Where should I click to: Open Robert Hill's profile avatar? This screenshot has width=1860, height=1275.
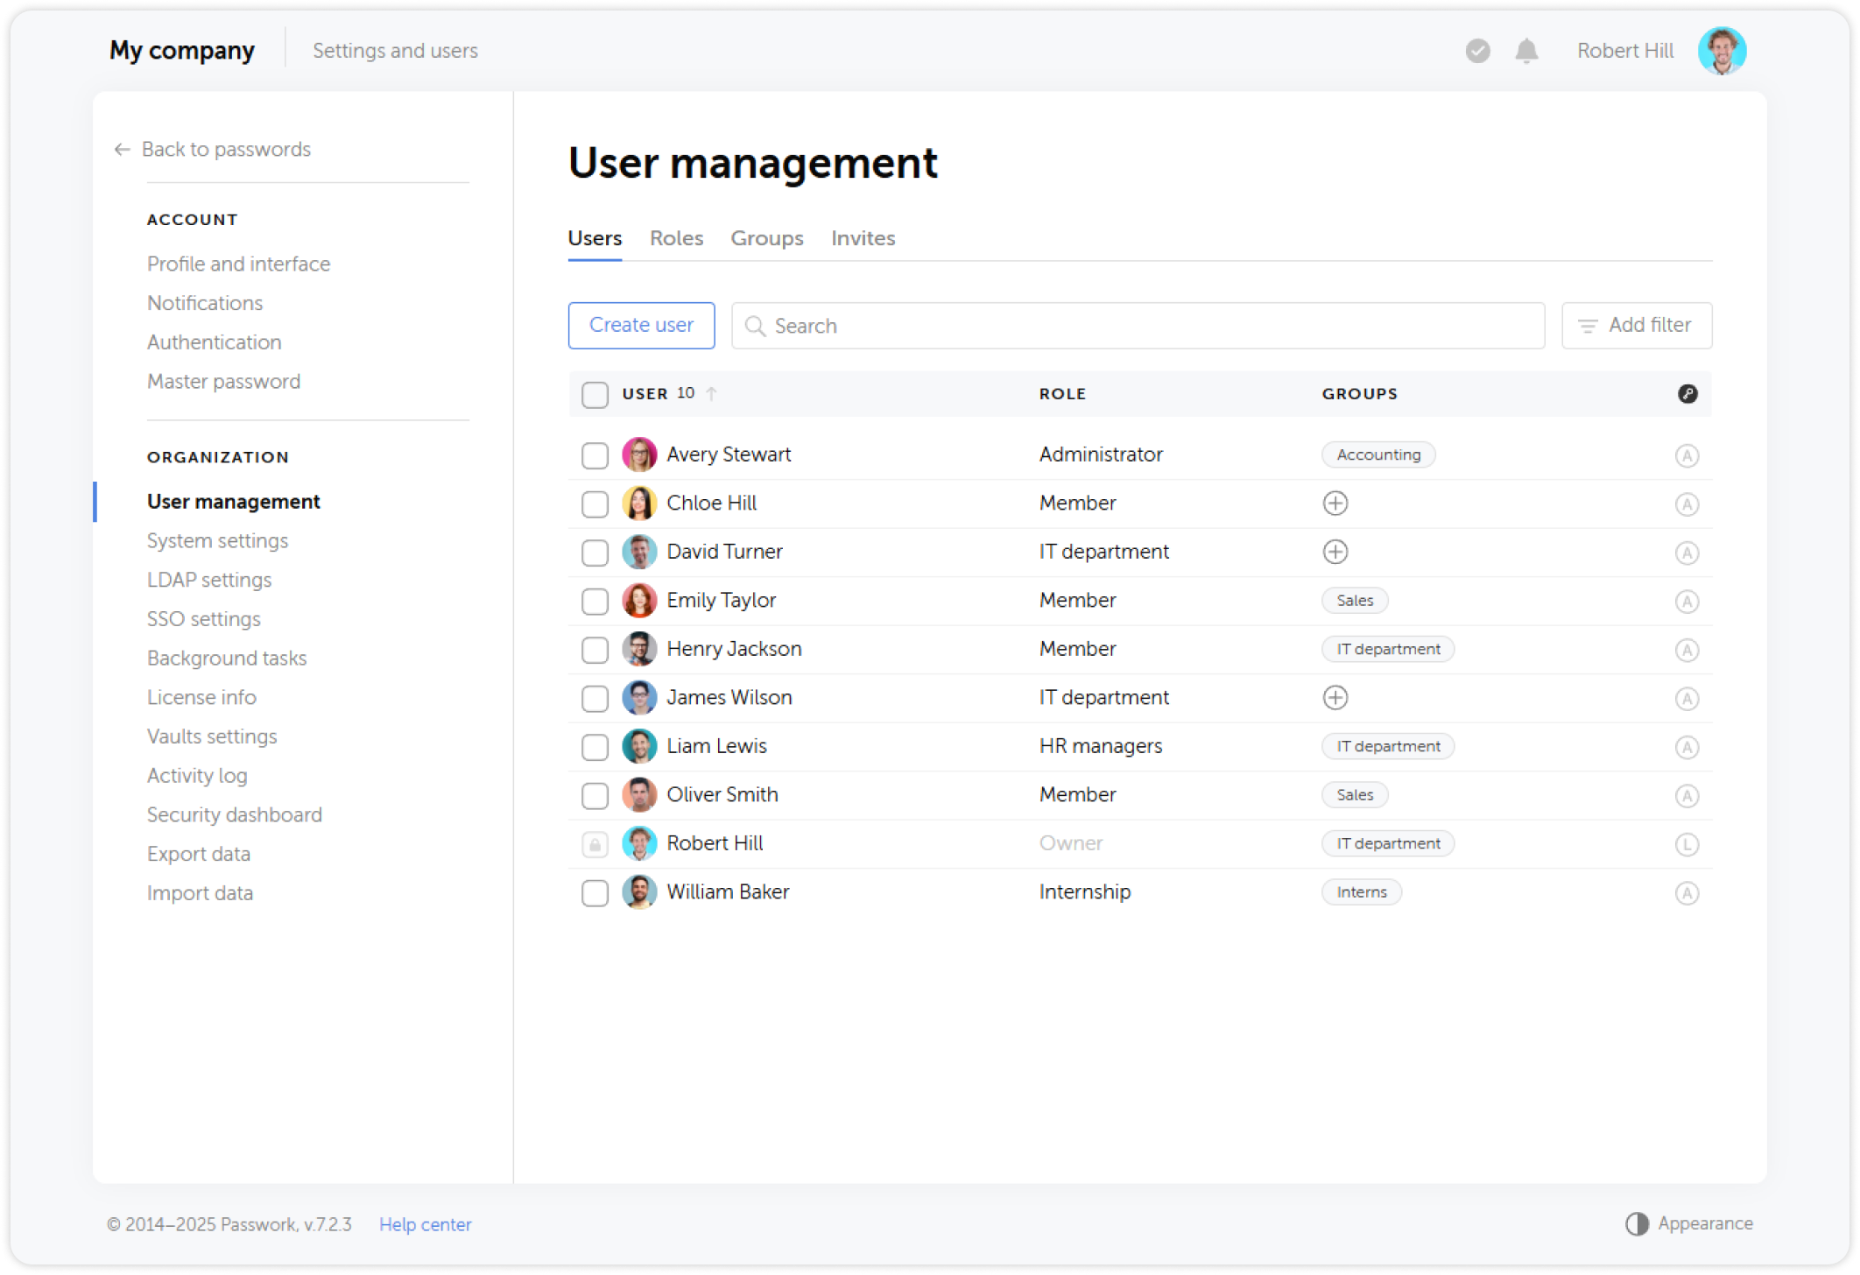click(1722, 50)
